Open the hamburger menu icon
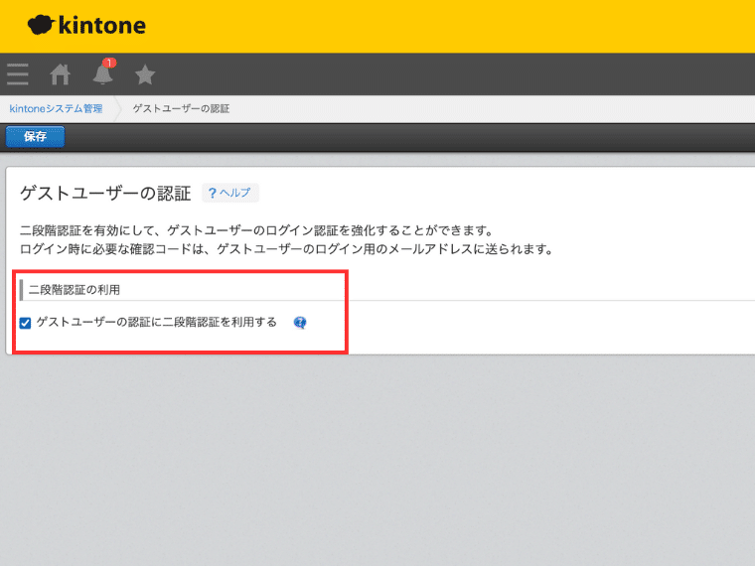Viewport: 755px width, 566px height. [18, 74]
